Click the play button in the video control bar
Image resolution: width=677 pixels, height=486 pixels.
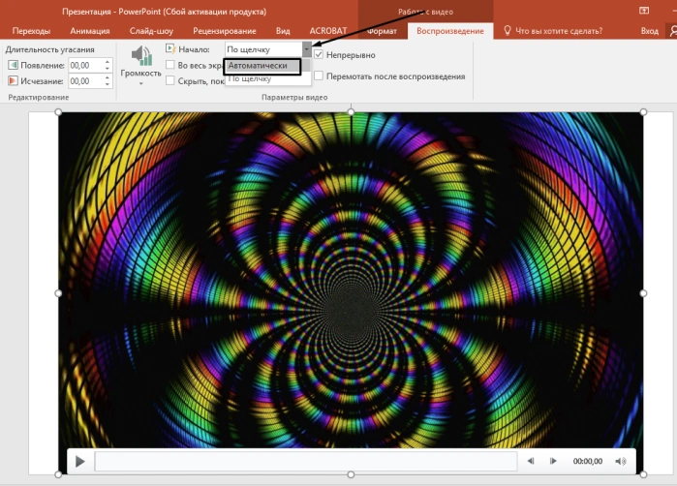[x=79, y=462]
